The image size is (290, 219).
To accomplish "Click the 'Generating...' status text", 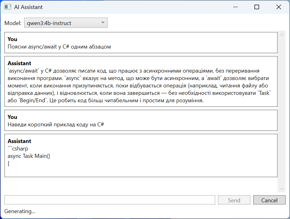I will 19,211.
